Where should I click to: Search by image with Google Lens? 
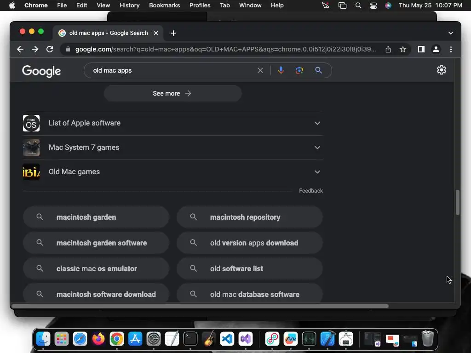click(299, 70)
